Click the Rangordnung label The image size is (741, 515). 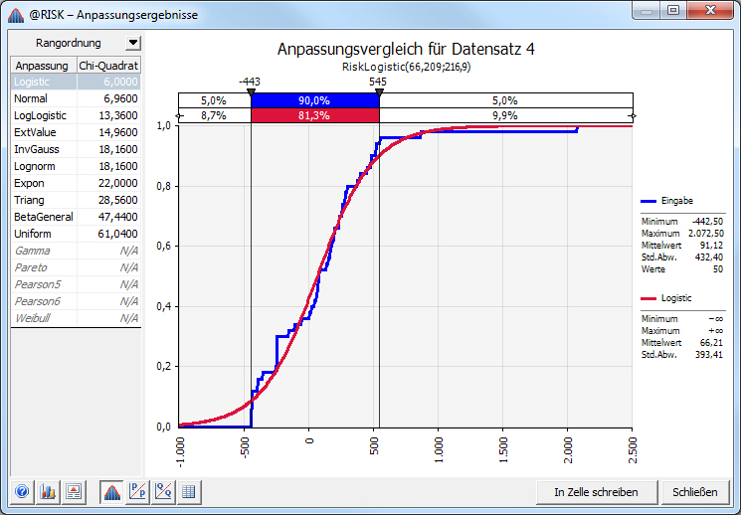pos(69,43)
